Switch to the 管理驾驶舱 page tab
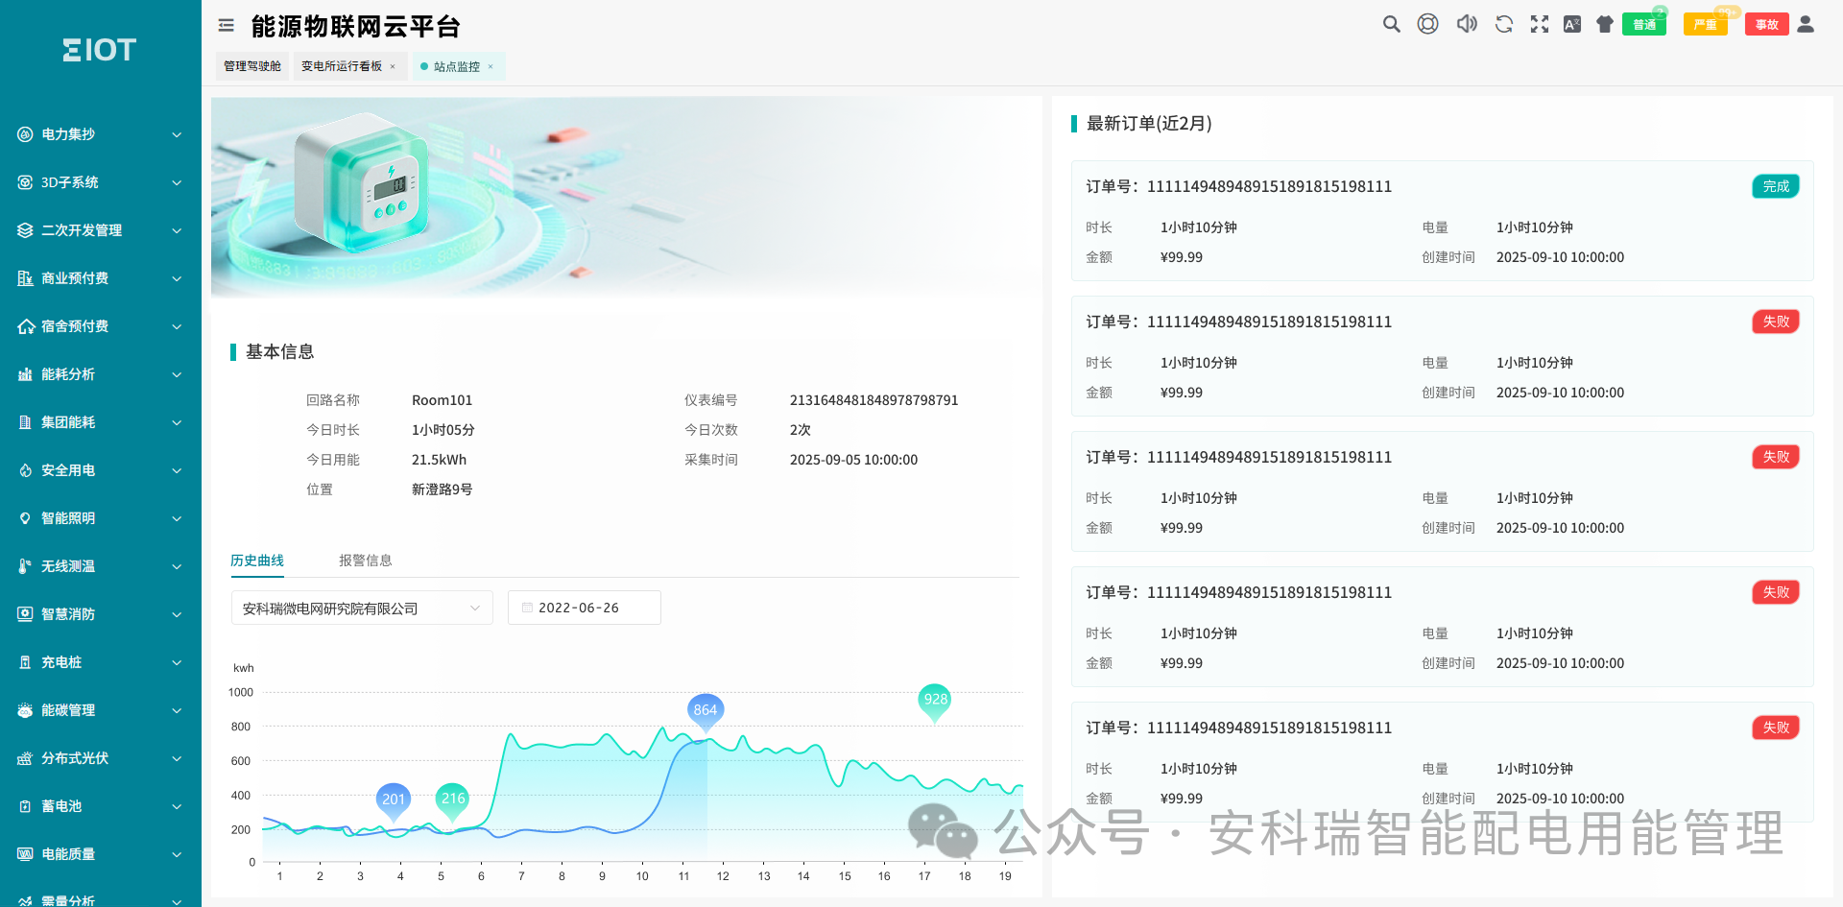The height and width of the screenshot is (907, 1843). (252, 66)
